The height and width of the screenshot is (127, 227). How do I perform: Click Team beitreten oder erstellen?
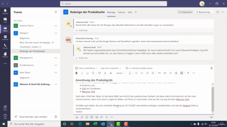tap(31, 117)
